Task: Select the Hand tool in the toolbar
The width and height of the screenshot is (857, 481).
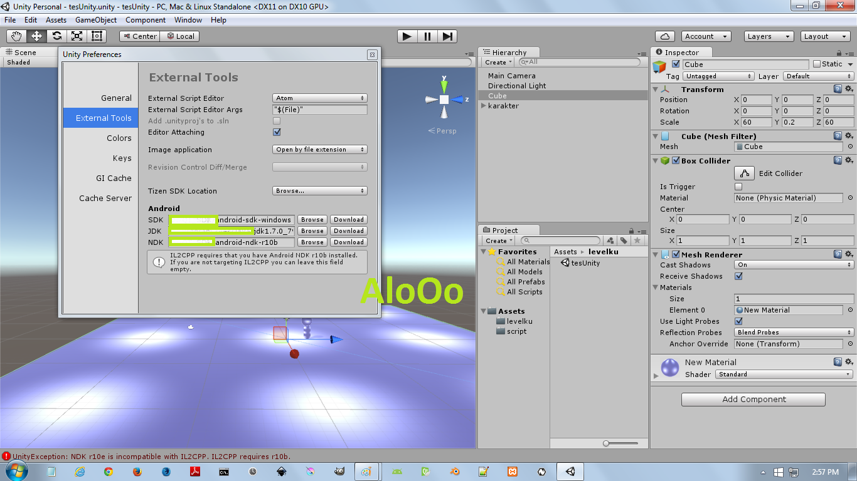Action: pos(16,36)
